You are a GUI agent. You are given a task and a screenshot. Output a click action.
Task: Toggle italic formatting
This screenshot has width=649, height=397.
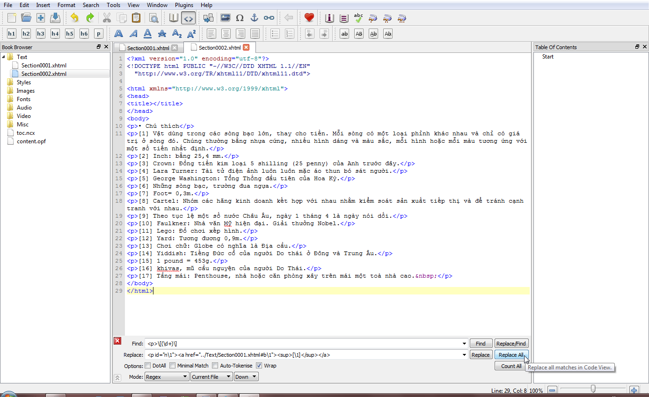[x=133, y=34]
